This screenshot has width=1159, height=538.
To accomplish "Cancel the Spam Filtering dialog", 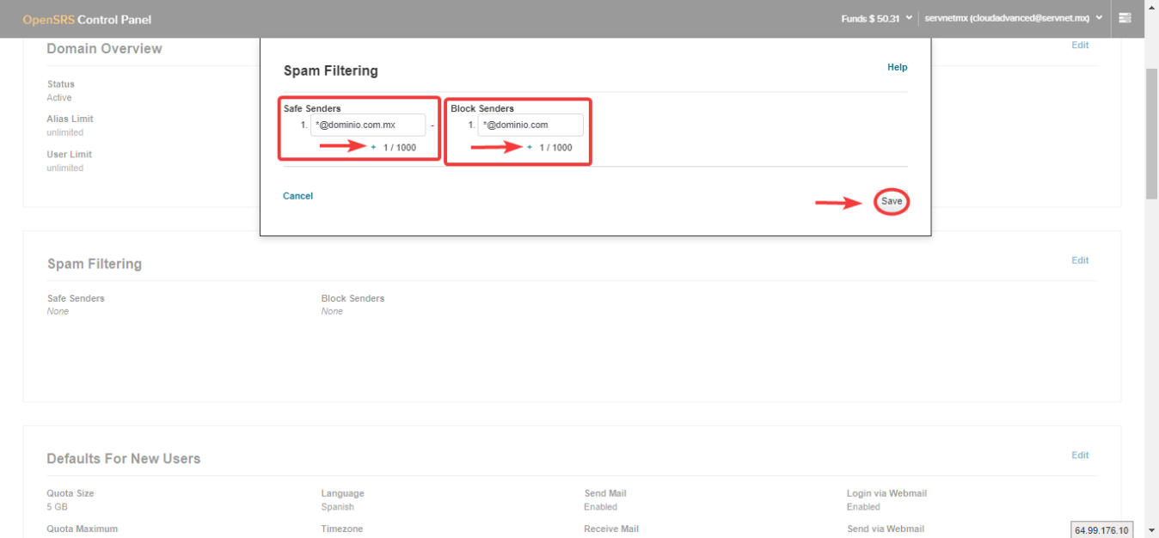I will 297,196.
